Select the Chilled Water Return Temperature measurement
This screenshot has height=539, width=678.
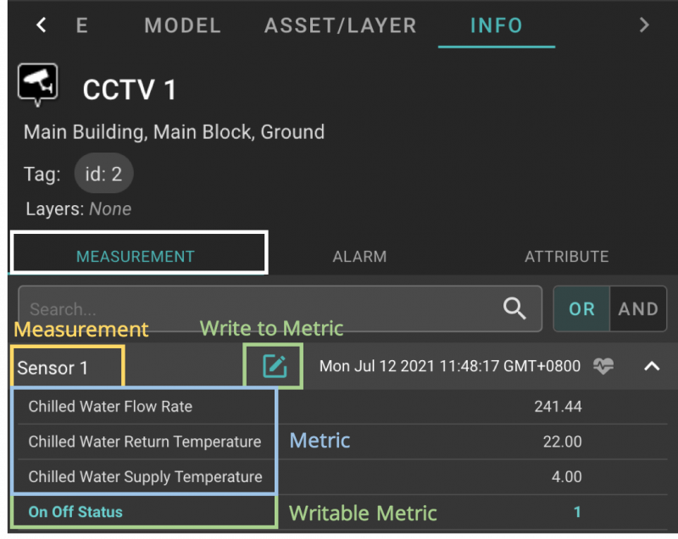(145, 442)
